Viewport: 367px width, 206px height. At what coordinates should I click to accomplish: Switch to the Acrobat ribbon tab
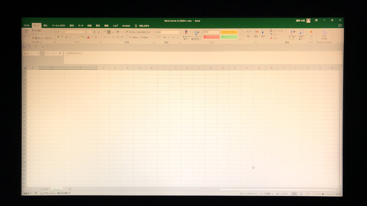[126, 26]
